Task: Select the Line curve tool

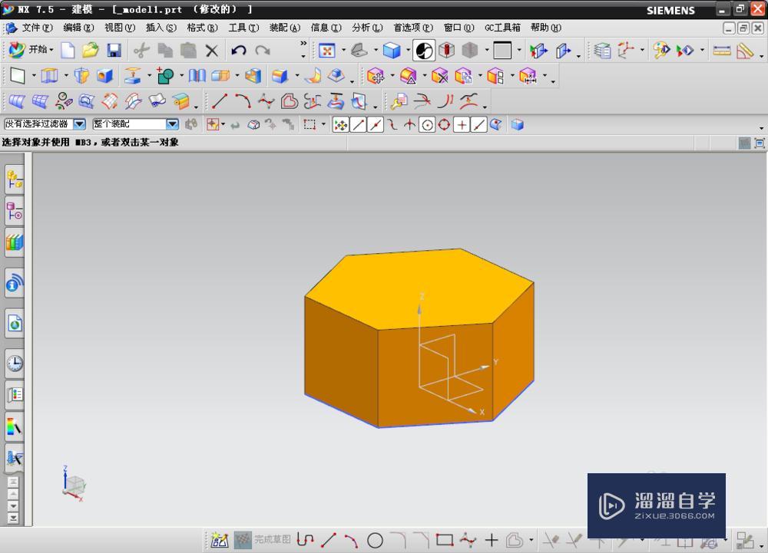Action: [x=220, y=101]
